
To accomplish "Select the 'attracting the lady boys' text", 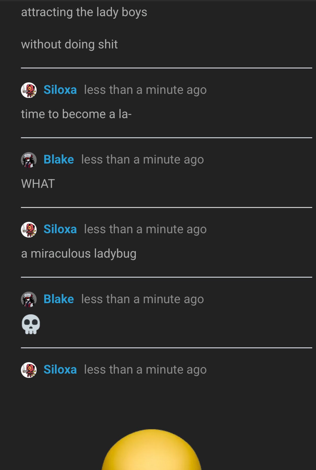I will tap(84, 12).
